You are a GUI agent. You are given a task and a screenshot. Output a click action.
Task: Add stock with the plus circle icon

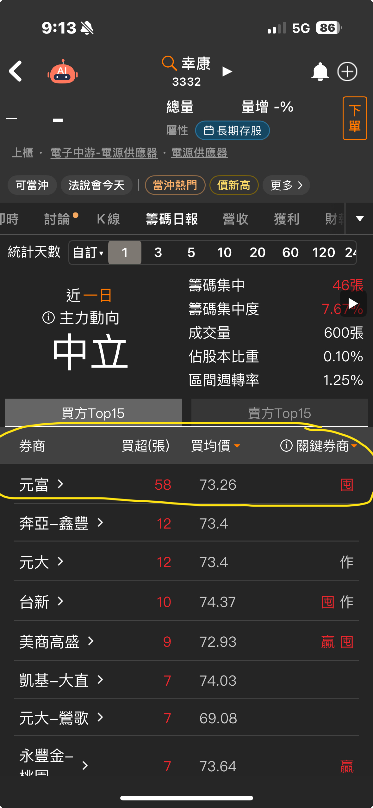click(x=347, y=71)
